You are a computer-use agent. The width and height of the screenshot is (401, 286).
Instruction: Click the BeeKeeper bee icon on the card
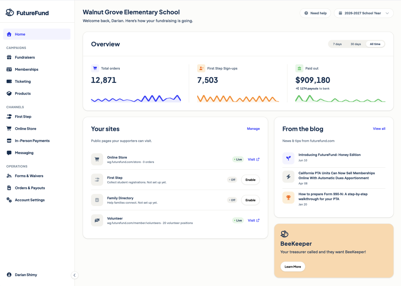pyautogui.click(x=284, y=234)
